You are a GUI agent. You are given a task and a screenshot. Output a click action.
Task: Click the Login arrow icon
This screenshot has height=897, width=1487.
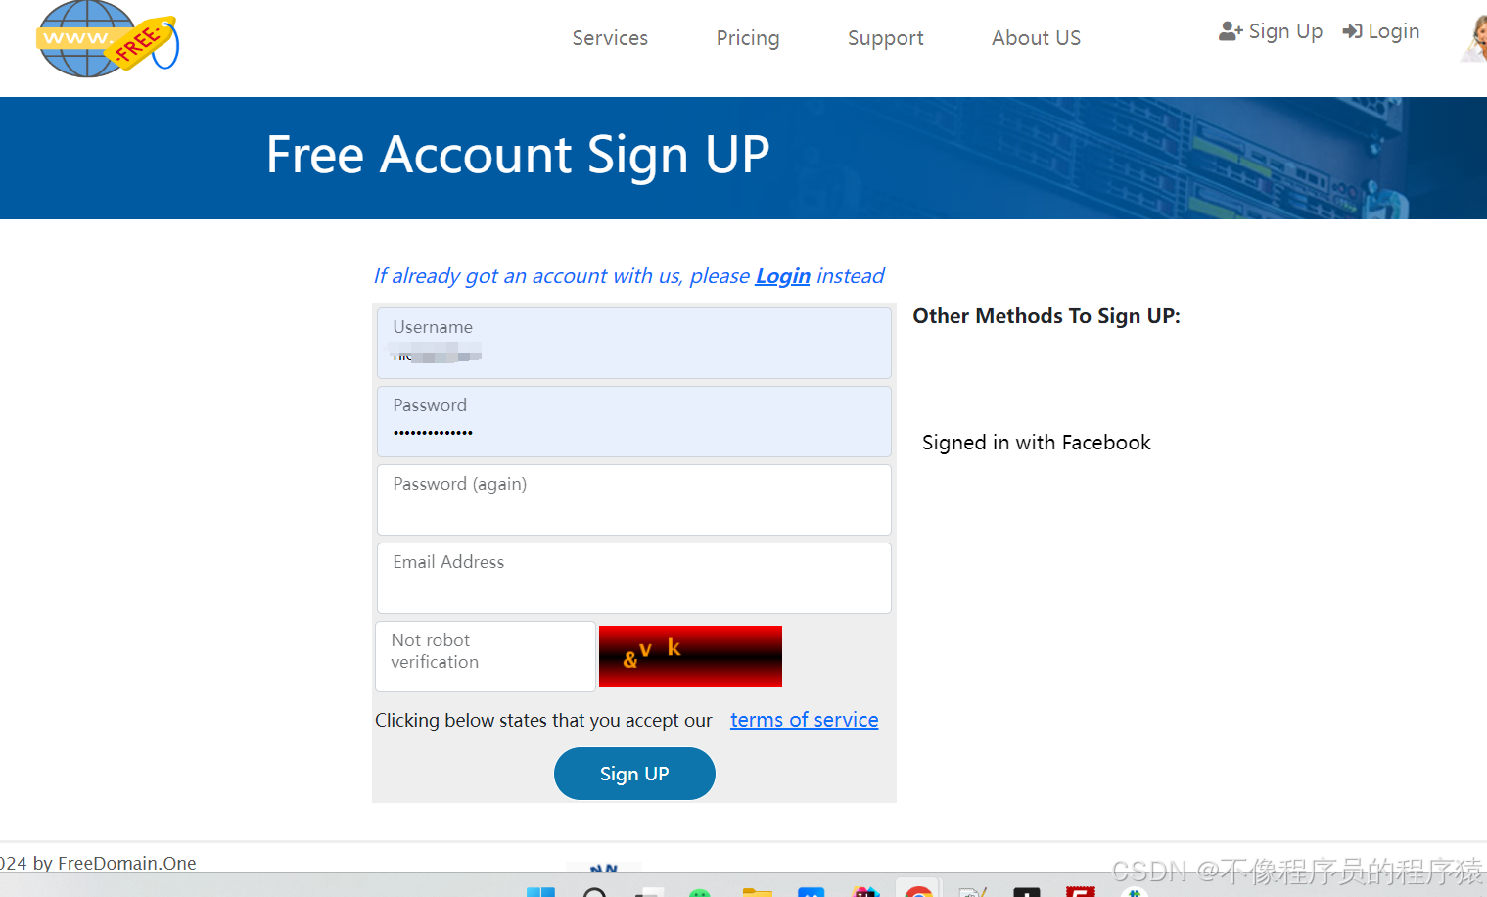click(1352, 31)
